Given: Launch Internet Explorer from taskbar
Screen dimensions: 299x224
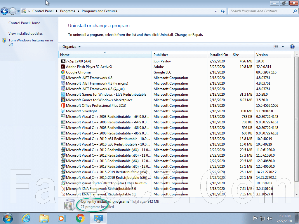Looking at the screenshot, I should (26, 218).
